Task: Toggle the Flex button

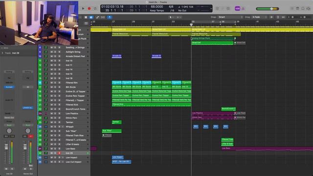Action: (x=103, y=18)
